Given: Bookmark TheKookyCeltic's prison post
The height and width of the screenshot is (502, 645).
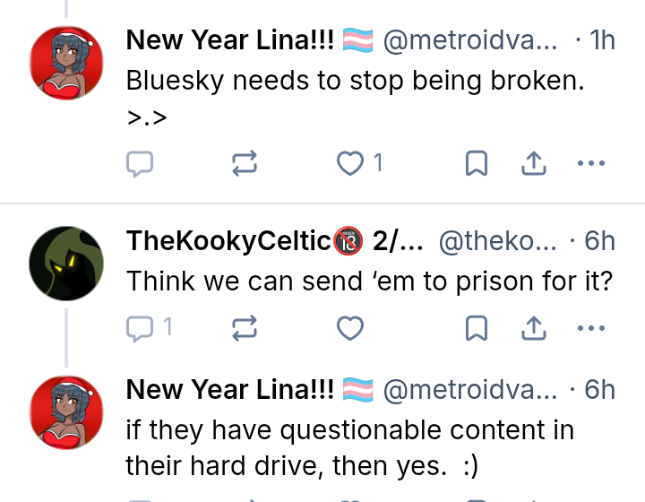Looking at the screenshot, I should (x=477, y=329).
